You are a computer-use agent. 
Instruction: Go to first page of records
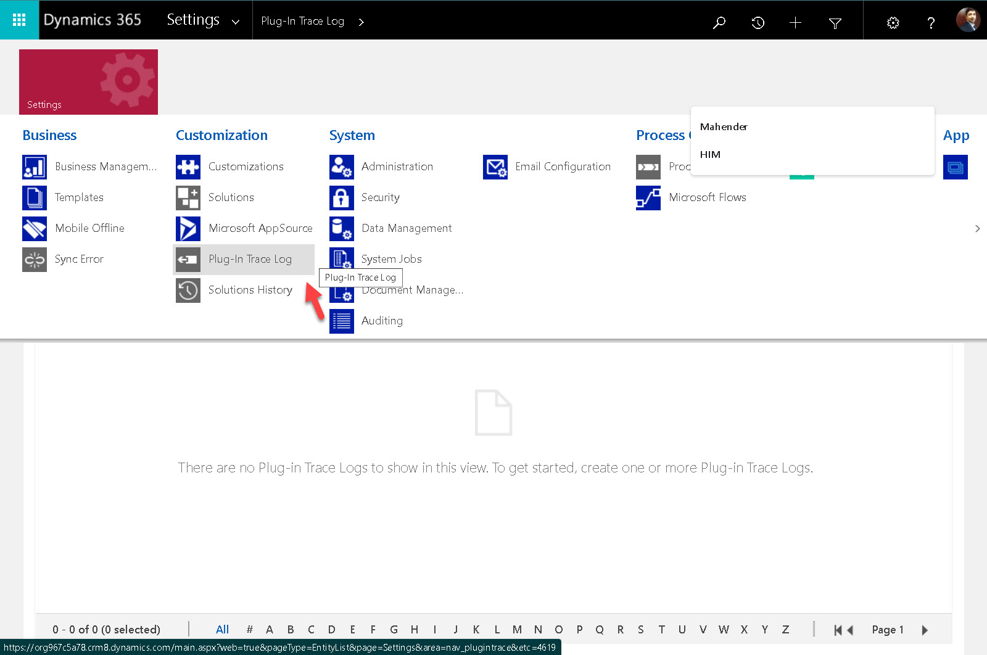coord(837,630)
